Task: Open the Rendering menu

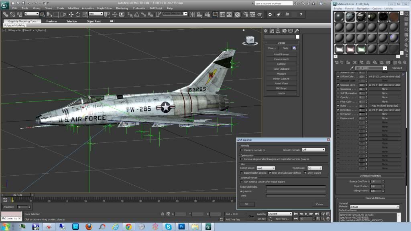Action: point(122,8)
